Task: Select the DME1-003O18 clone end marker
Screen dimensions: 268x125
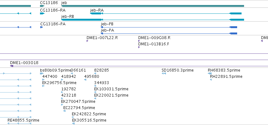Action: pyautogui.click(x=12, y=66)
